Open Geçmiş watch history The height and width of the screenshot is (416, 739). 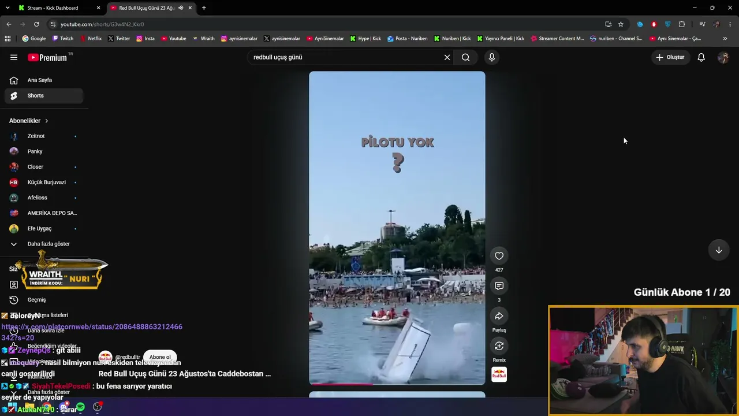44,300
